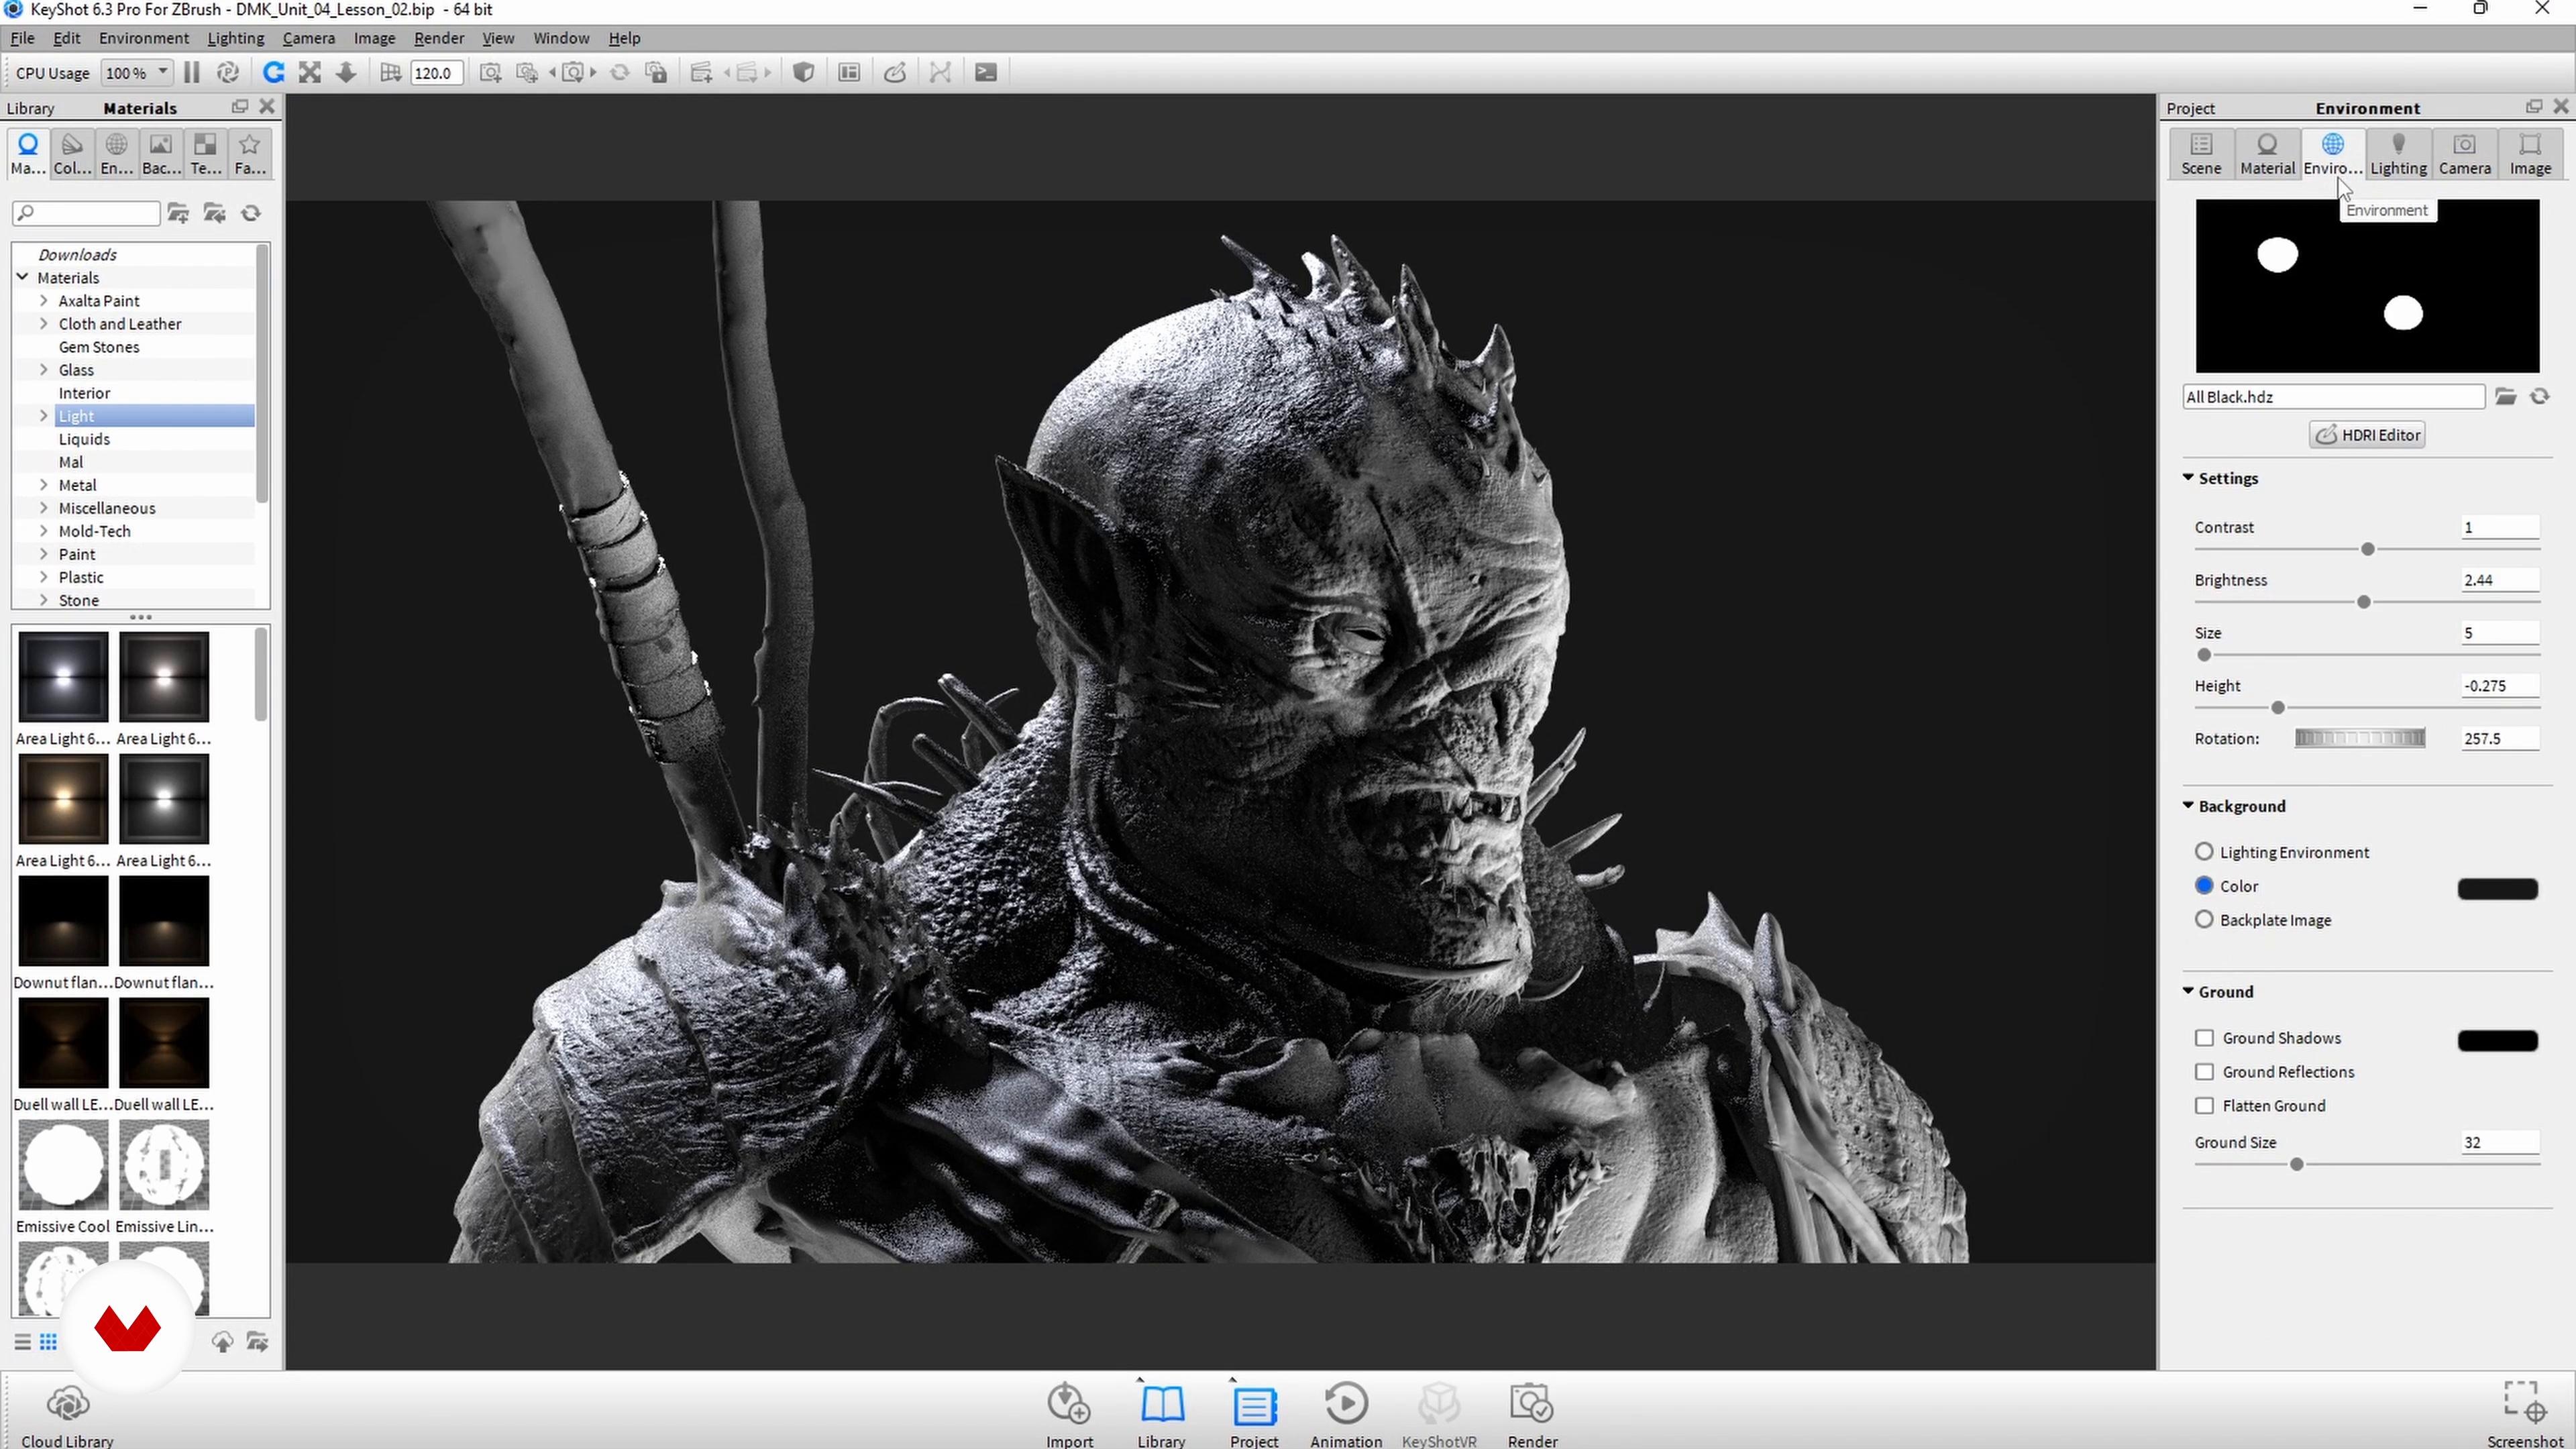Browse for environment file folder icon
Screen dimensions: 2576x1449
(2505, 397)
